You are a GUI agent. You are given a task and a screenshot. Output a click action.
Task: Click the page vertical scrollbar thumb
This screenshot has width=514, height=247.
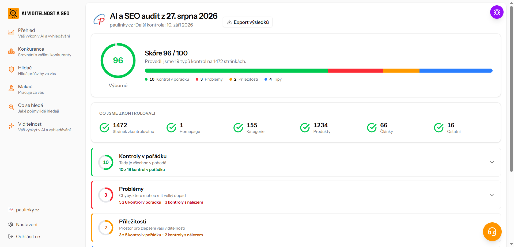[x=511, y=88]
